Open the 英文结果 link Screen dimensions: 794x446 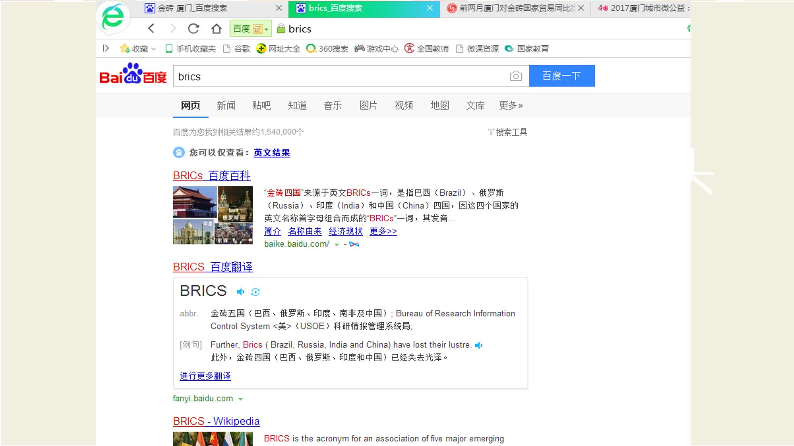pos(272,153)
